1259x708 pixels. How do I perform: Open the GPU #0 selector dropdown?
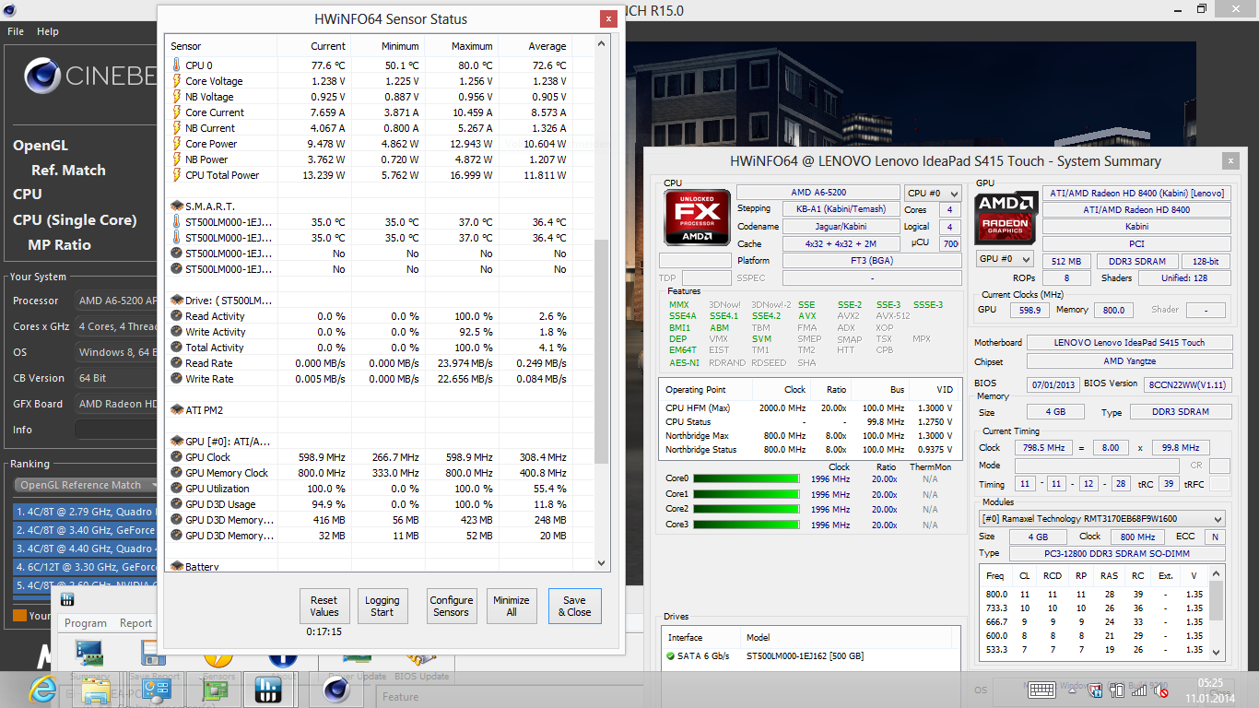tap(1005, 260)
